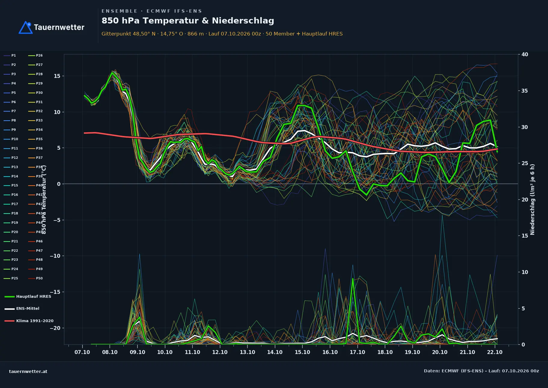This screenshot has width=548, height=388.
Task: Click the 25 precipitation axis tick label
Action: [525, 163]
